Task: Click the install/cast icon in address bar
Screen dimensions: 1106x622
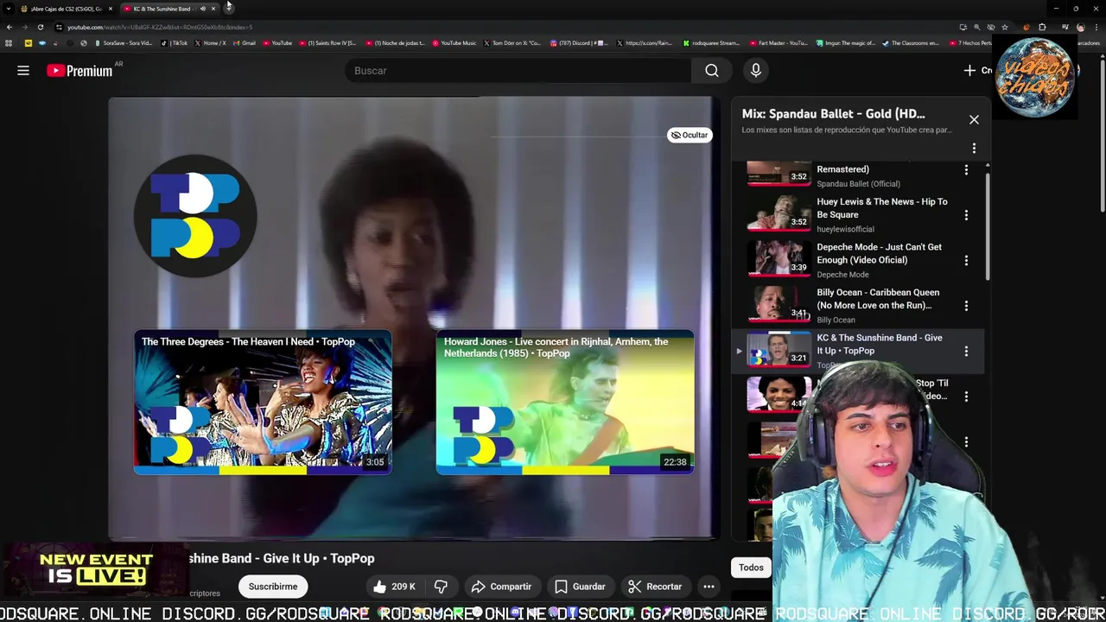Action: point(963,27)
